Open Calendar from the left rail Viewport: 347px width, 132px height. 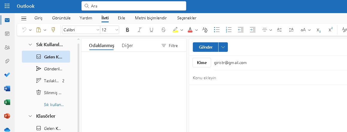7,34
